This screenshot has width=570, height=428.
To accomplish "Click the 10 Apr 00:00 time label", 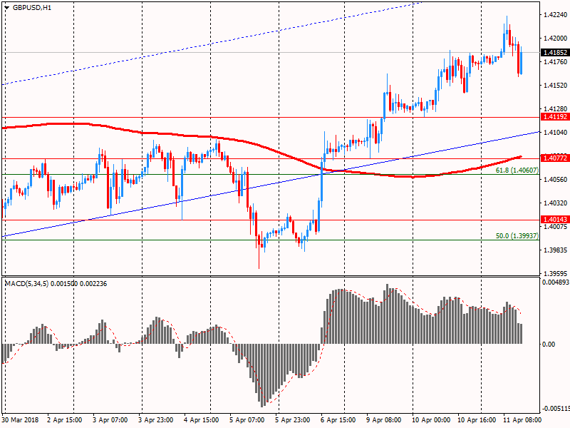I will click(x=431, y=420).
